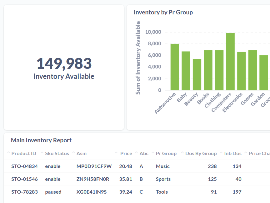Screen dimensions: 270x203
Task: Click the Electronics bar in the chart
Action: pyautogui.click(x=241, y=71)
